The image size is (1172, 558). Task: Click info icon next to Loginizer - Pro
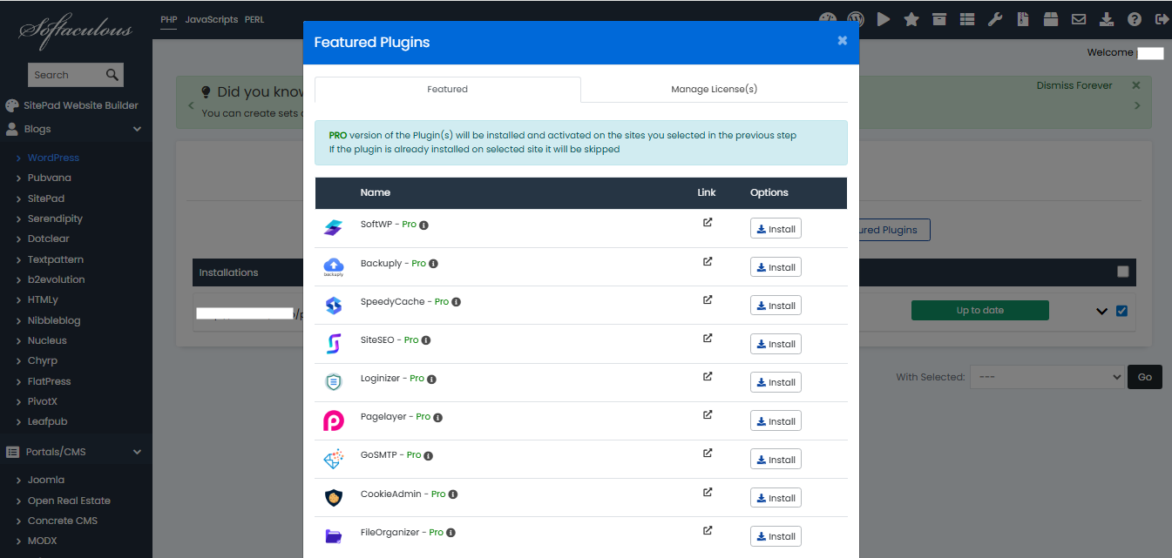pyautogui.click(x=431, y=379)
